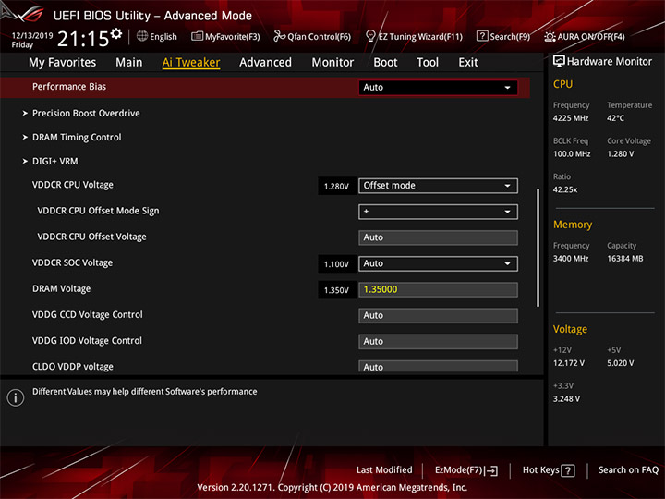Open Hot Keys help
Screen dimensions: 665x499
(549, 470)
